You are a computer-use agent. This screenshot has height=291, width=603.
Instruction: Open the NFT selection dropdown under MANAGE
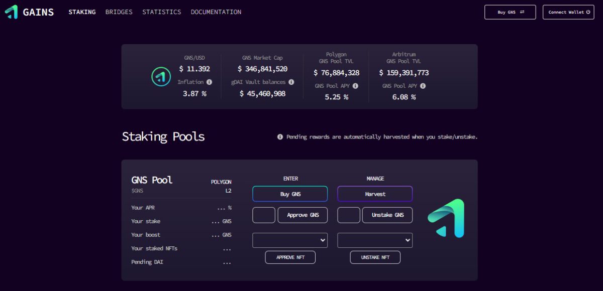375,240
